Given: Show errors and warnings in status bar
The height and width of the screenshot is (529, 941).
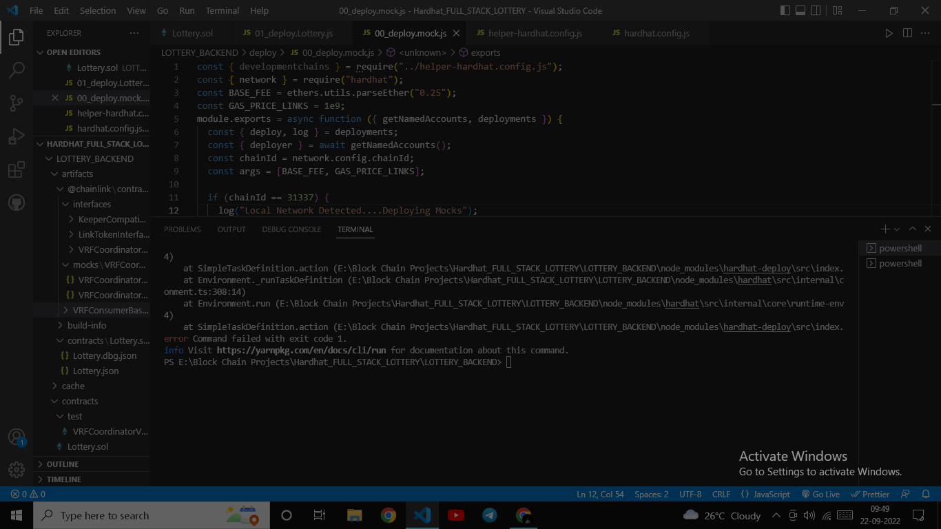Looking at the screenshot, I should 28,494.
